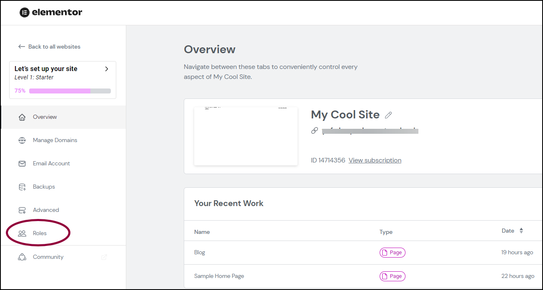This screenshot has height=290, width=543.
Task: Click 'Level 1: Starter' text
Action: tap(34, 77)
